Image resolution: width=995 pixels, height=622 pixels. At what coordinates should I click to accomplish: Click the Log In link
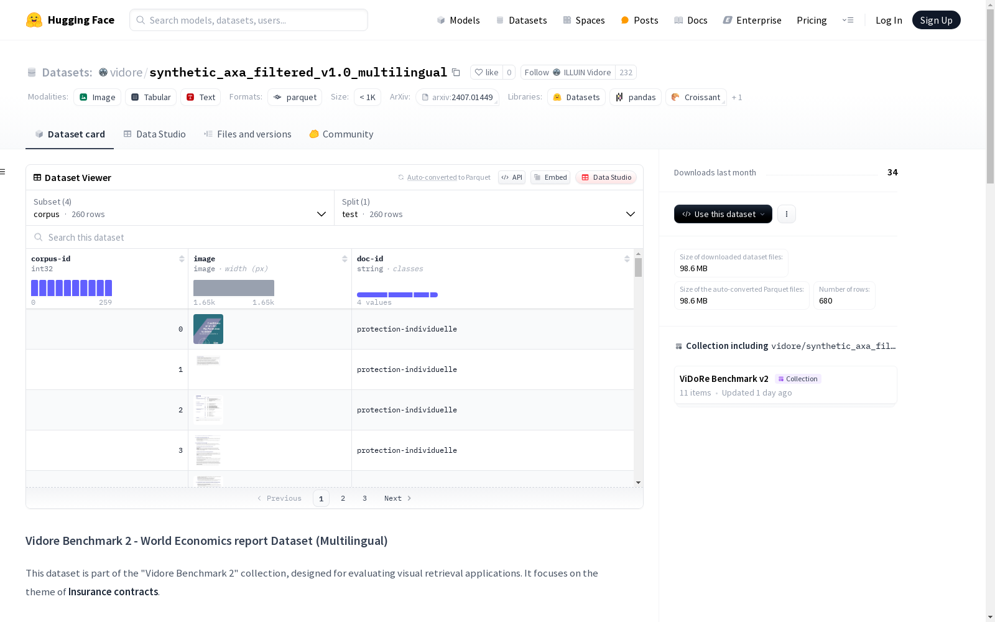click(889, 20)
